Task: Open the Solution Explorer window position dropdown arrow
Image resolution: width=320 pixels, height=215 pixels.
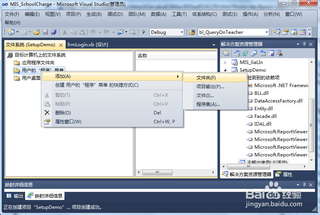Action: [298, 44]
